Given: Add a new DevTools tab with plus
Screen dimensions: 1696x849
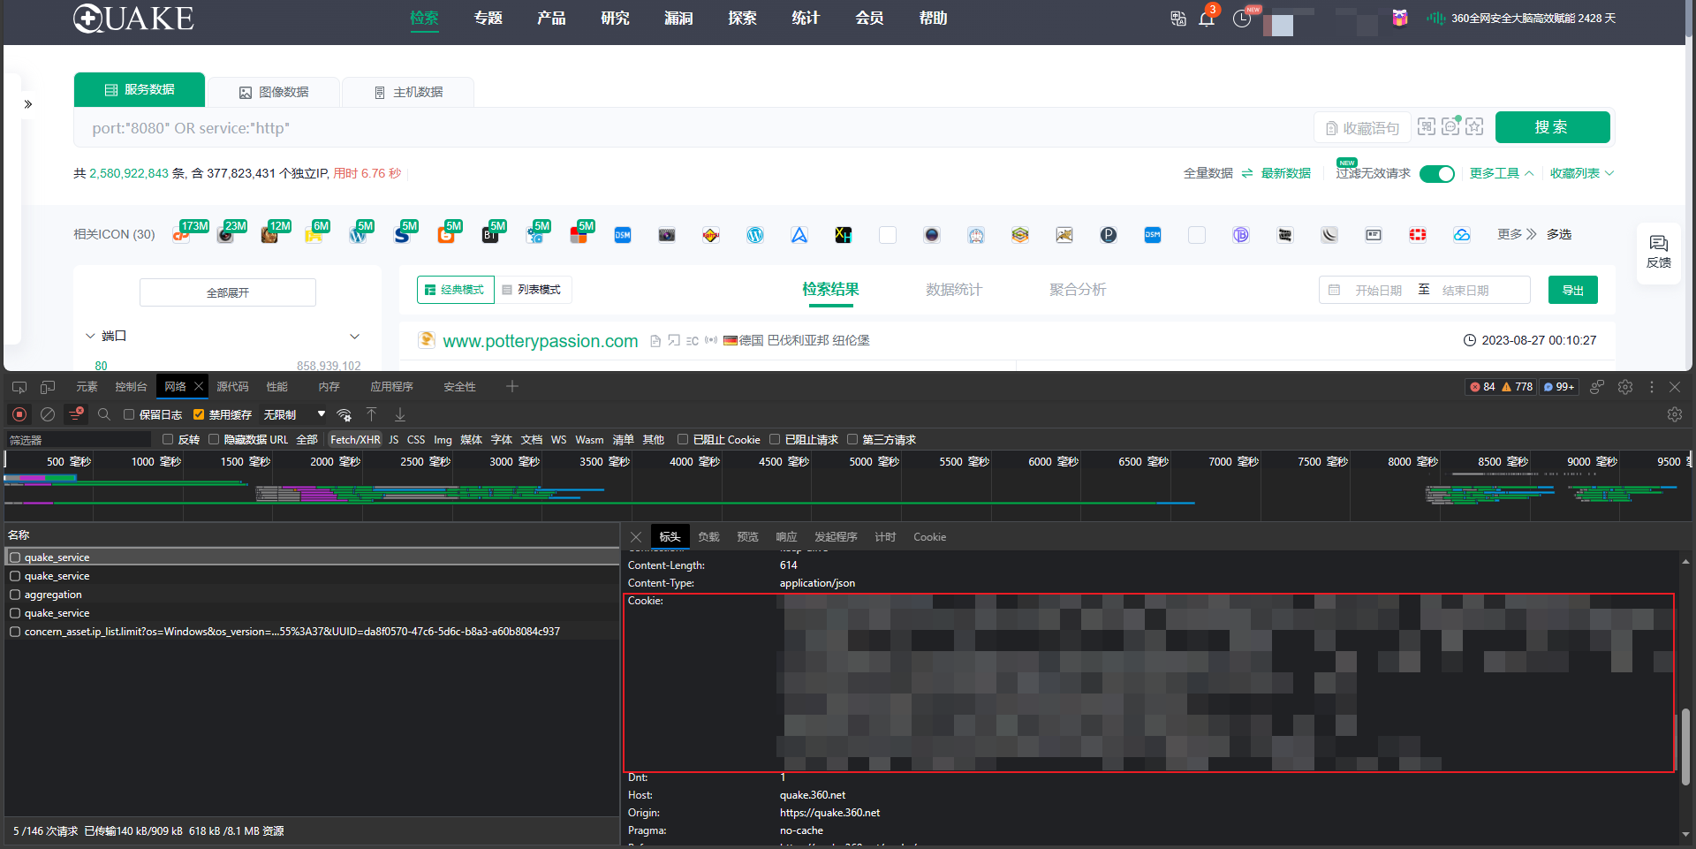Looking at the screenshot, I should [512, 386].
